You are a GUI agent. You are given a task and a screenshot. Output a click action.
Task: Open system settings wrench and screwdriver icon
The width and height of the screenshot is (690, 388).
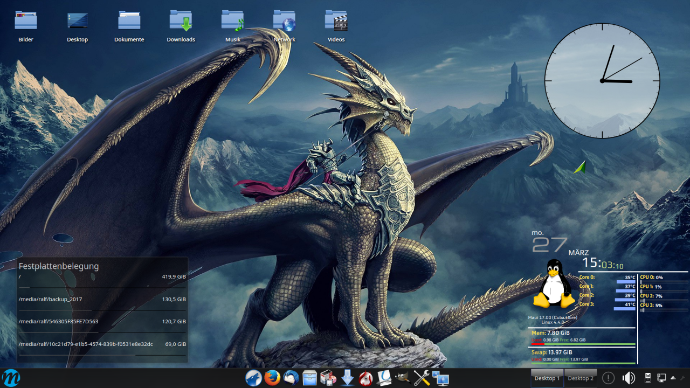click(422, 378)
